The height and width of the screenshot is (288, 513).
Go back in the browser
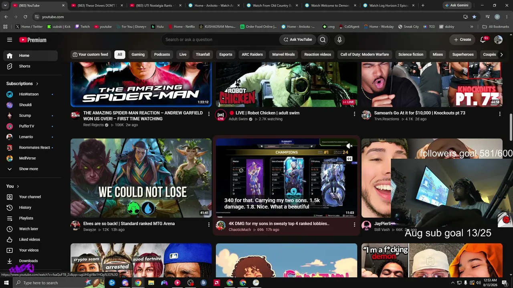(6, 17)
